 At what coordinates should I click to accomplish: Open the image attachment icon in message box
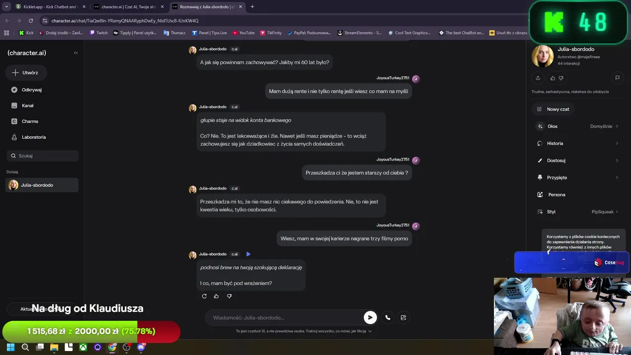pos(403,318)
